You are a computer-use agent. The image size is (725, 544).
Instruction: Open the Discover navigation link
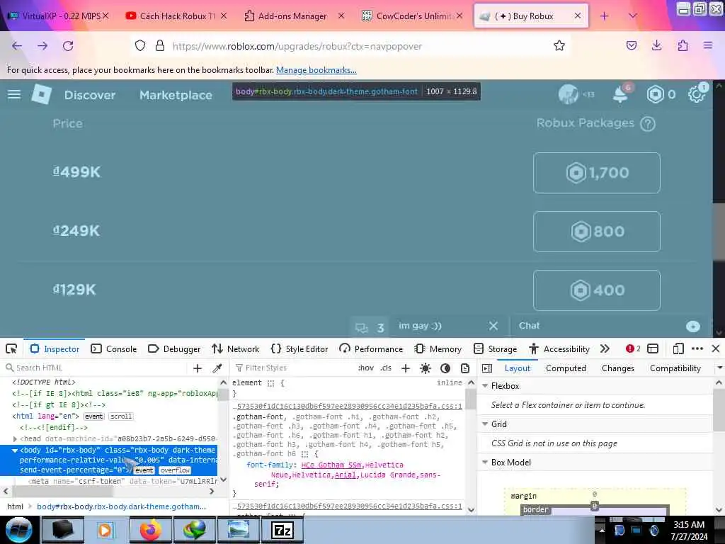pyautogui.click(x=90, y=95)
